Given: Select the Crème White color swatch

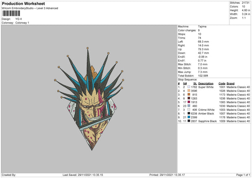Looking at the screenshot, I should [x=189, y=110].
